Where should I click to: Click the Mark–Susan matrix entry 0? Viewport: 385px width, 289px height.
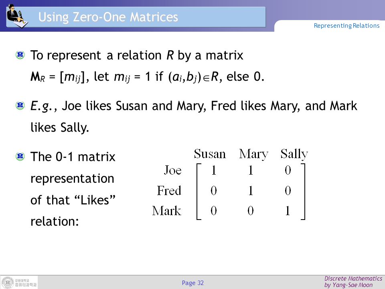click(214, 211)
